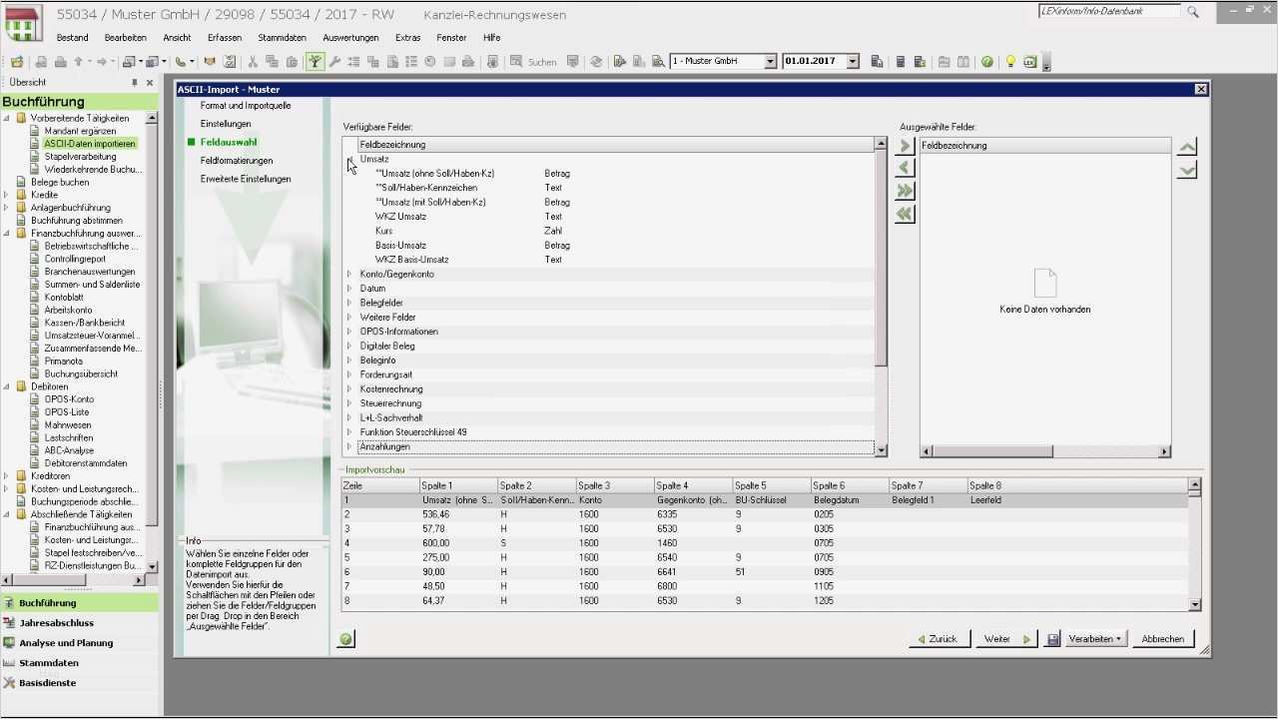The image size is (1278, 719).
Task: Click the light bulb icon in the toolbar
Action: [x=1010, y=62]
